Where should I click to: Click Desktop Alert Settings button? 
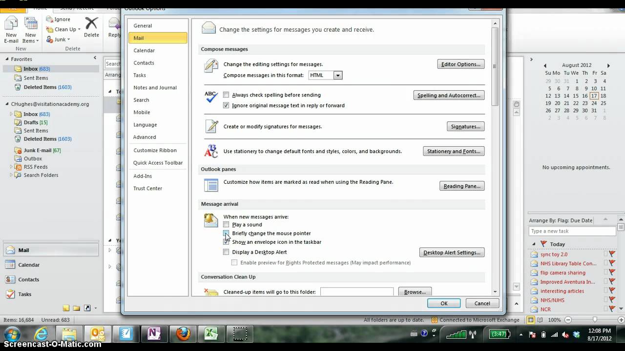452,252
